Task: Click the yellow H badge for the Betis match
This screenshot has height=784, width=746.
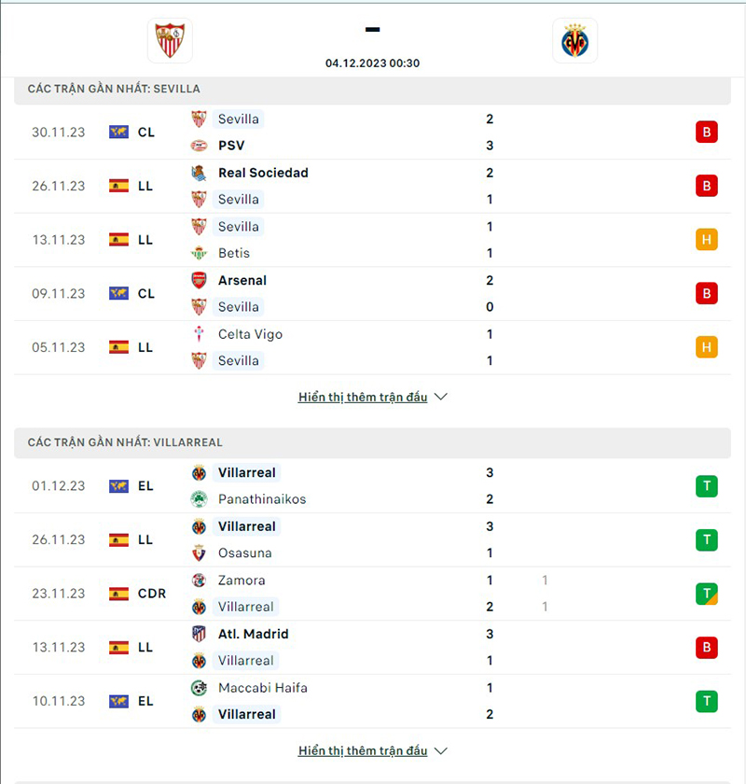Action: pos(707,239)
